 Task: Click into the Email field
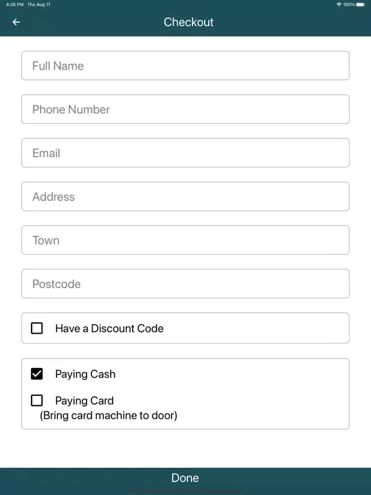pos(185,153)
